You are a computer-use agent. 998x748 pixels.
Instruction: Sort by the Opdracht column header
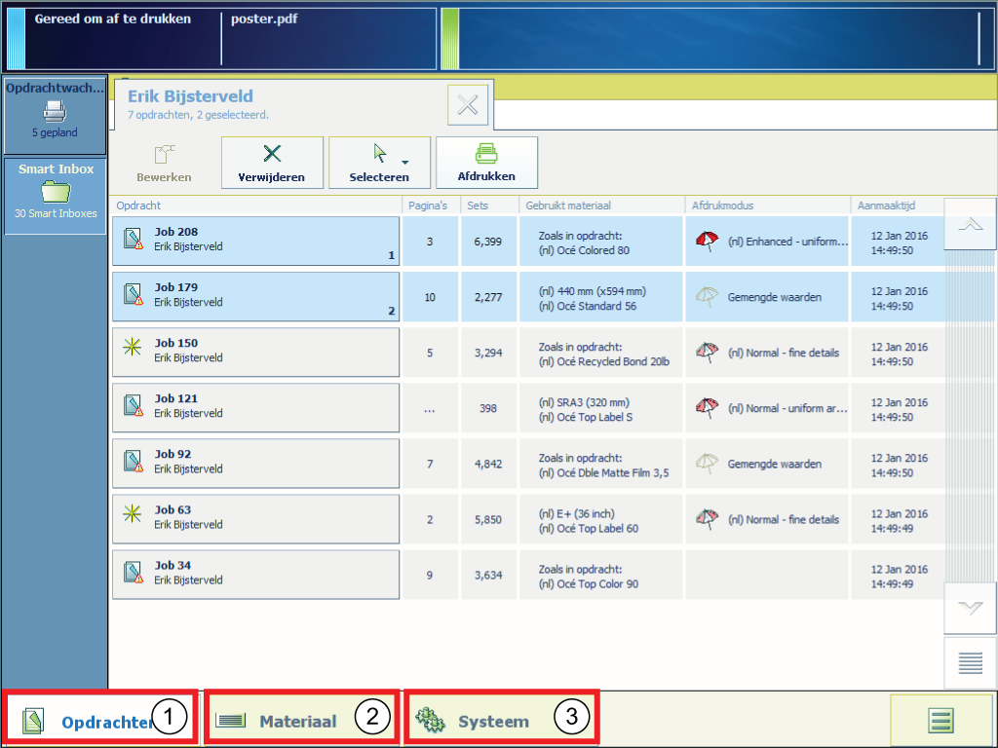(138, 206)
